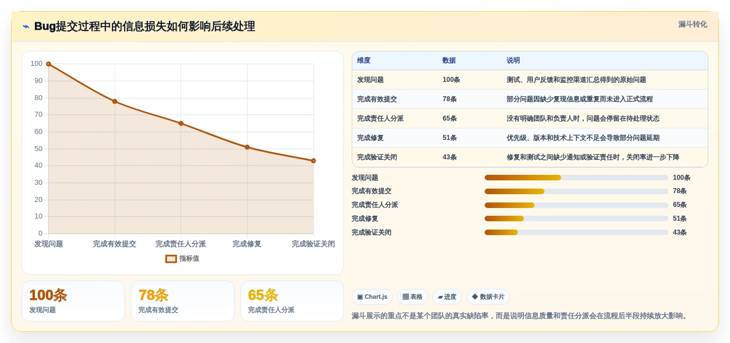This screenshot has height=343, width=730.
Task: Click the 78条 cell in the table
Action: click(x=450, y=99)
